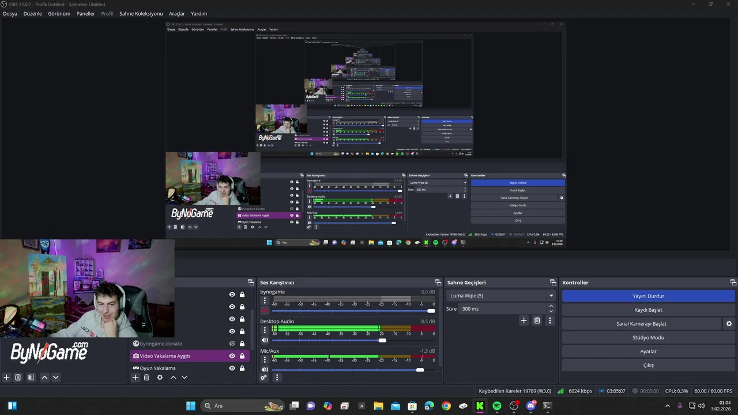This screenshot has height=415, width=738.
Task: Undock the Sources panel via float icon
Action: [x=251, y=282]
